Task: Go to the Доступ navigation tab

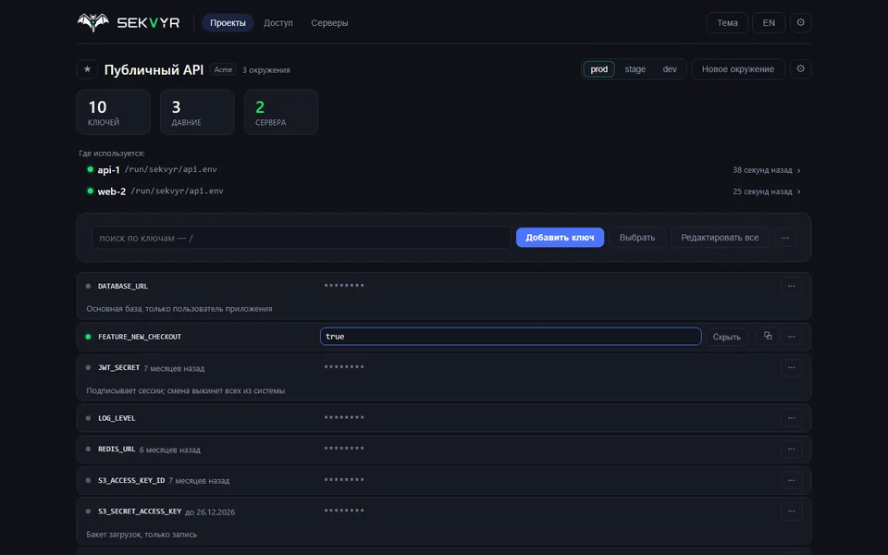Action: [x=278, y=22]
